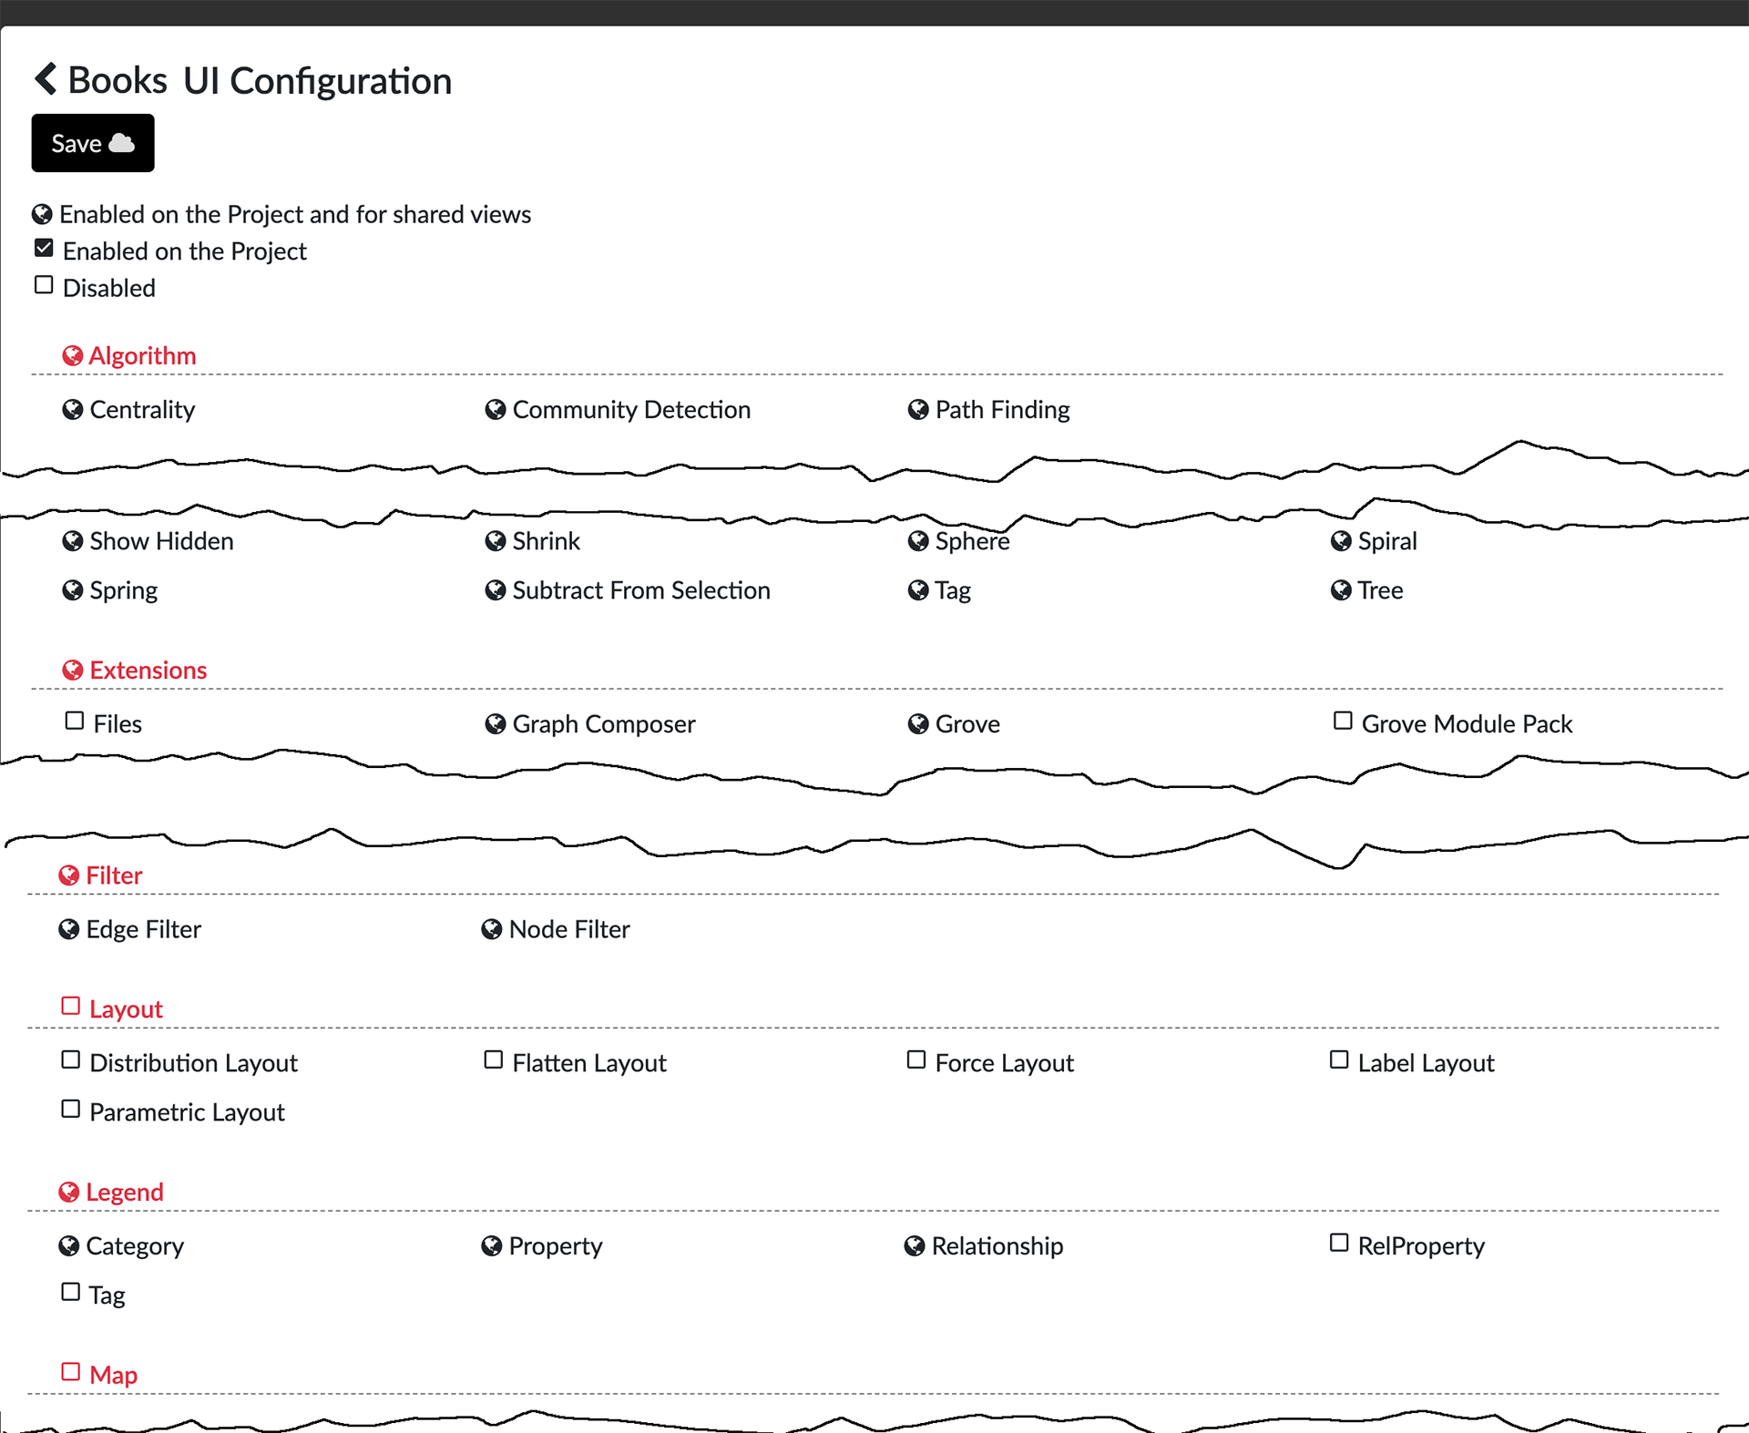The image size is (1749, 1433).
Task: Enable the Parametric Layout checkbox
Action: 71,1110
